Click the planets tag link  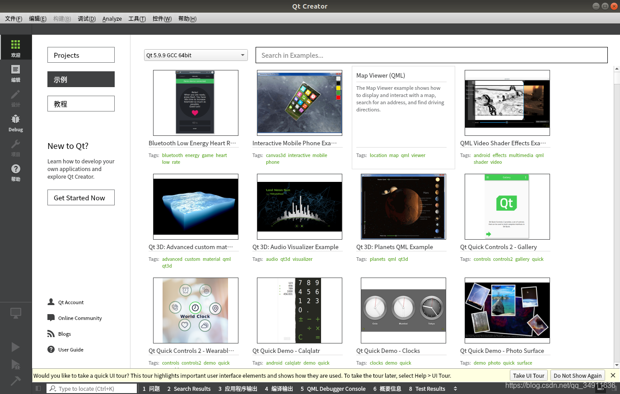coord(378,259)
